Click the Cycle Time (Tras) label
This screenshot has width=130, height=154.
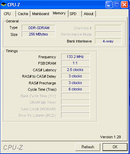tap(42, 89)
